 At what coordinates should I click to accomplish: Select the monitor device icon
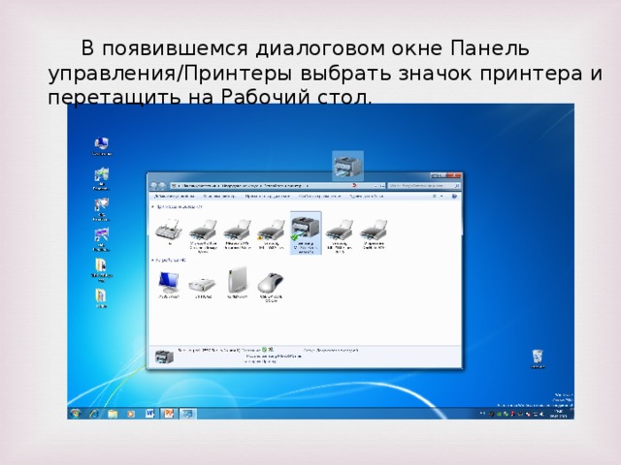click(x=169, y=285)
